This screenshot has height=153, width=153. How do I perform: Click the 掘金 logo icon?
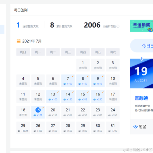click(135, 126)
